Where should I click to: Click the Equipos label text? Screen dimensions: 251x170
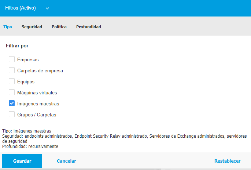pyautogui.click(x=26, y=82)
